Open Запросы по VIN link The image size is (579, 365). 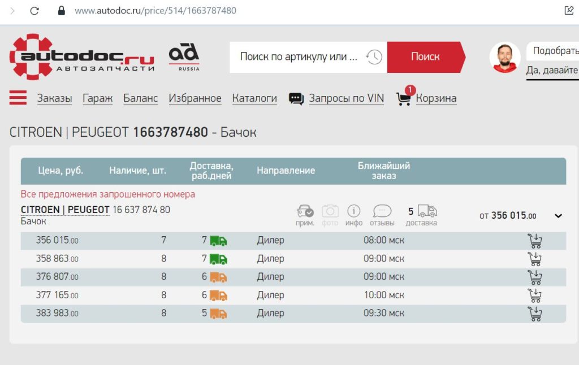[x=347, y=98]
